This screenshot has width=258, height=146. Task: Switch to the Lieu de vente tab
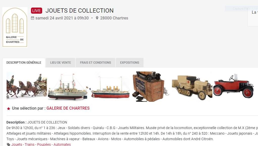click(61, 63)
